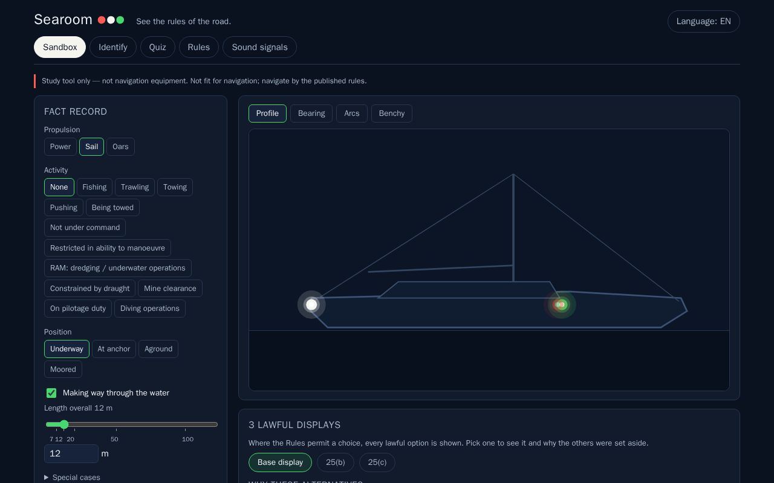Click the Searoom three-dot logo icon
Image resolution: width=774 pixels, height=483 pixels.
(111, 20)
